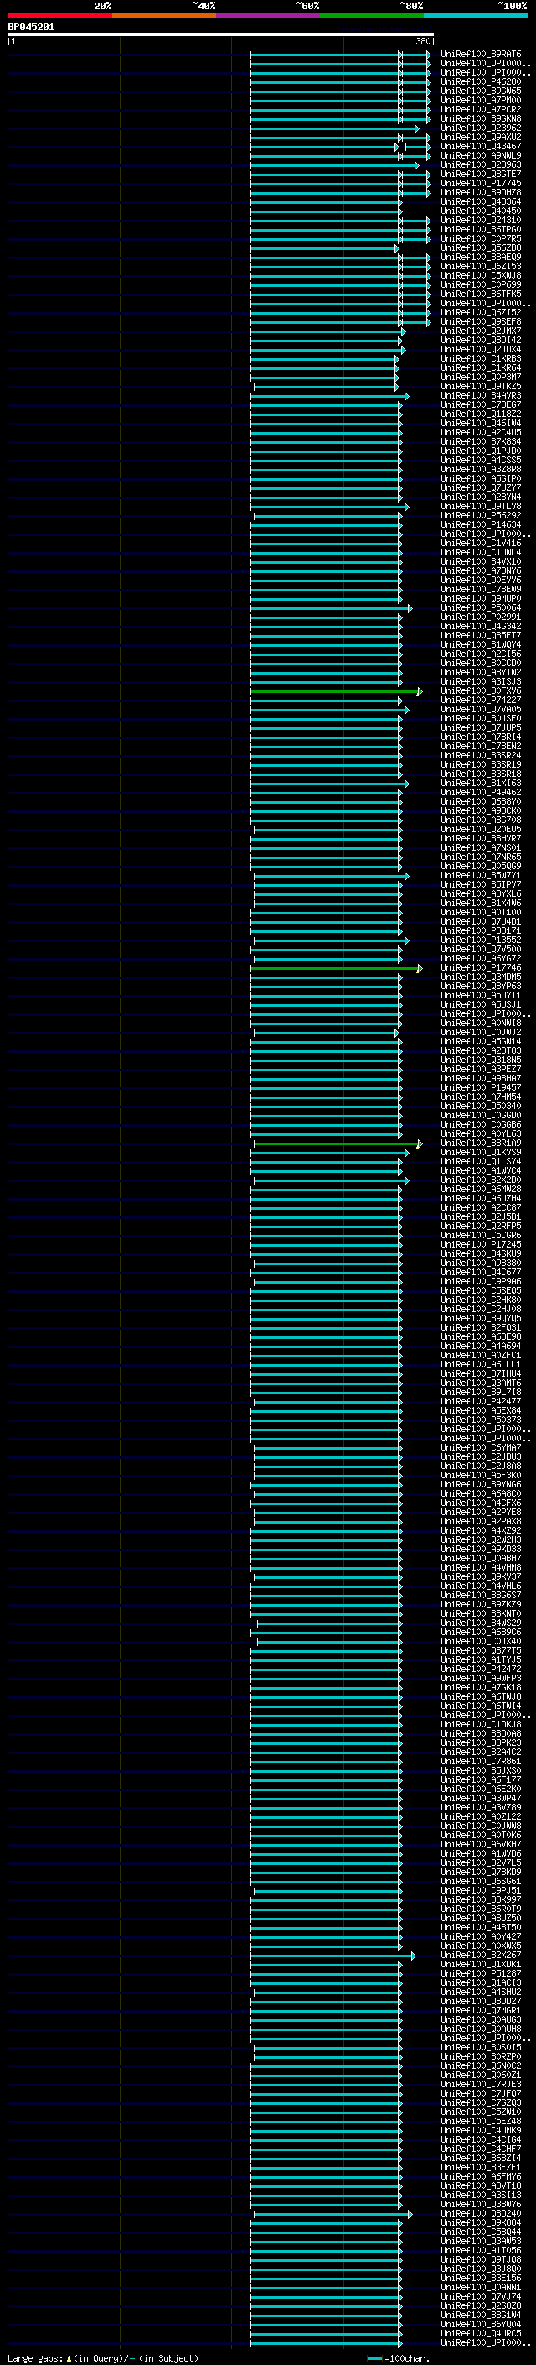Select hit label UniRef100_B3SR24
The height and width of the screenshot is (2365, 536).
481,756
